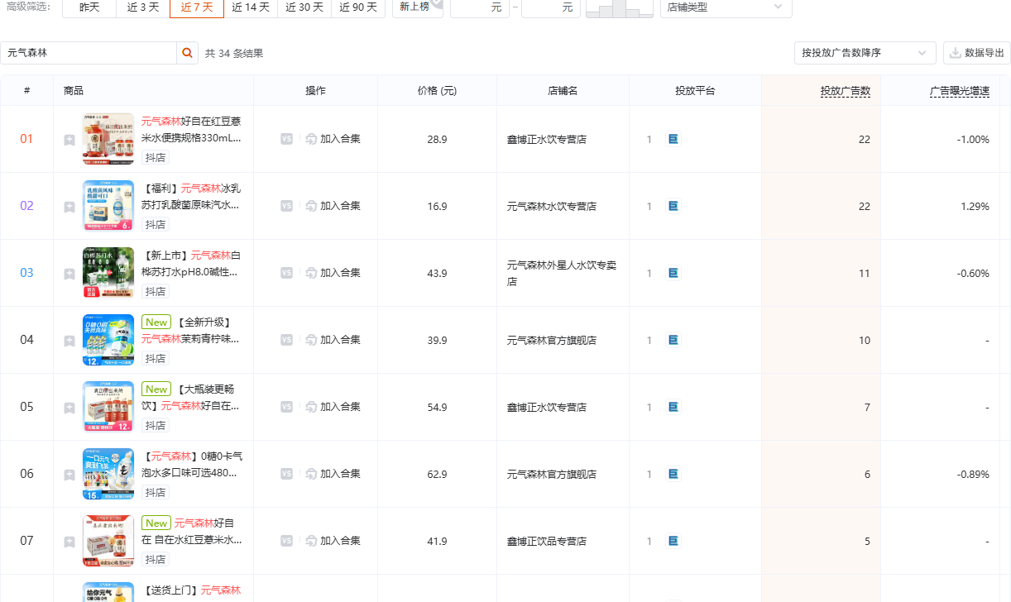Select the 近 7 天 time range tab
This screenshot has width=1011, height=602.
click(197, 7)
